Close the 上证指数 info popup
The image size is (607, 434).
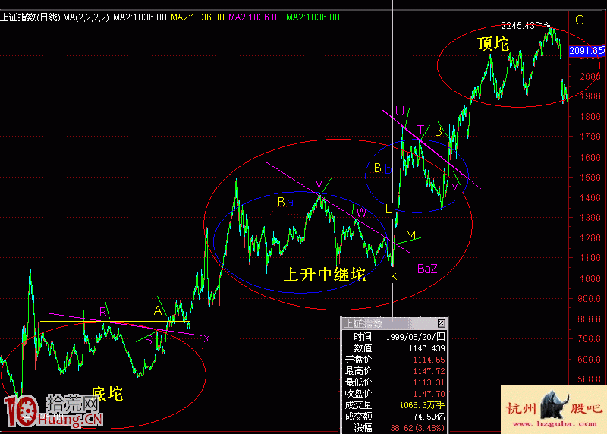point(442,323)
